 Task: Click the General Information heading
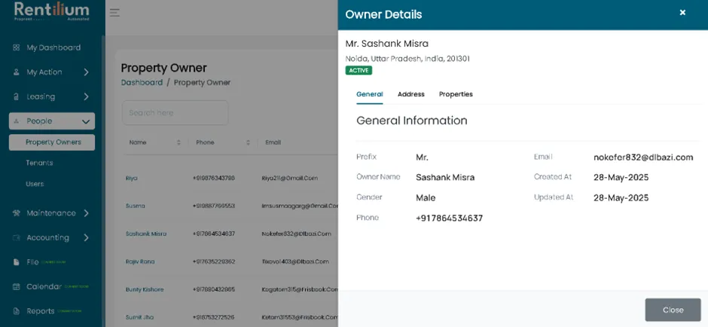pos(412,121)
